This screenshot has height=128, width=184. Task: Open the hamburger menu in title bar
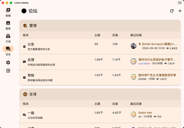pos(180,3)
